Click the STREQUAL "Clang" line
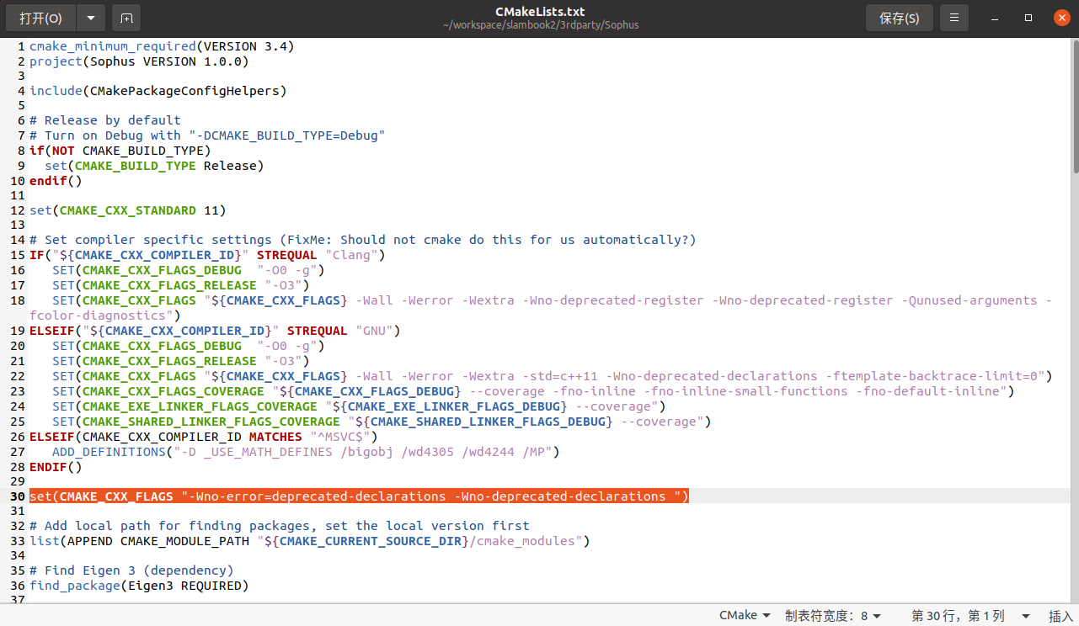 [207, 255]
